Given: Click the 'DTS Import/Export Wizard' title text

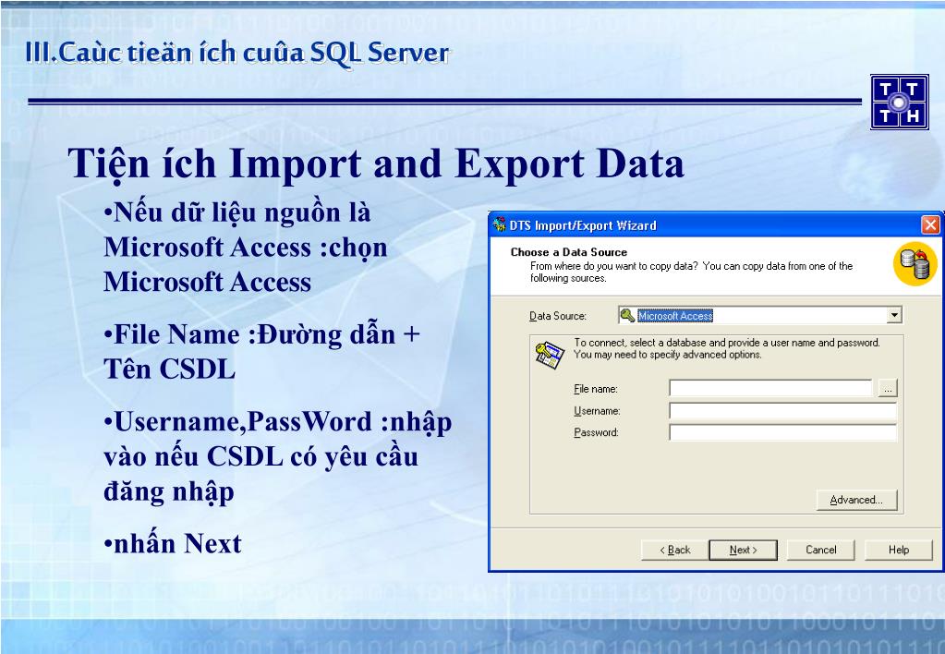Looking at the screenshot, I should click(583, 225).
